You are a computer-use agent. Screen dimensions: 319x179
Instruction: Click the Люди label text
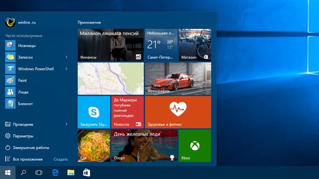pyautogui.click(x=23, y=92)
